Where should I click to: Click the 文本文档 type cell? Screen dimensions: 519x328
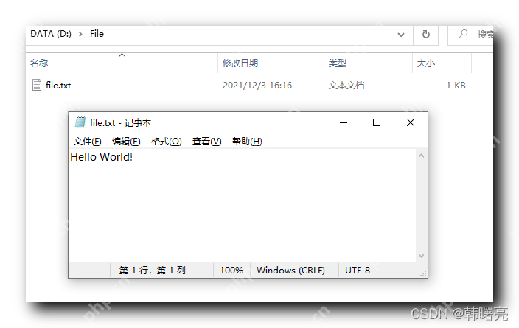pos(346,85)
